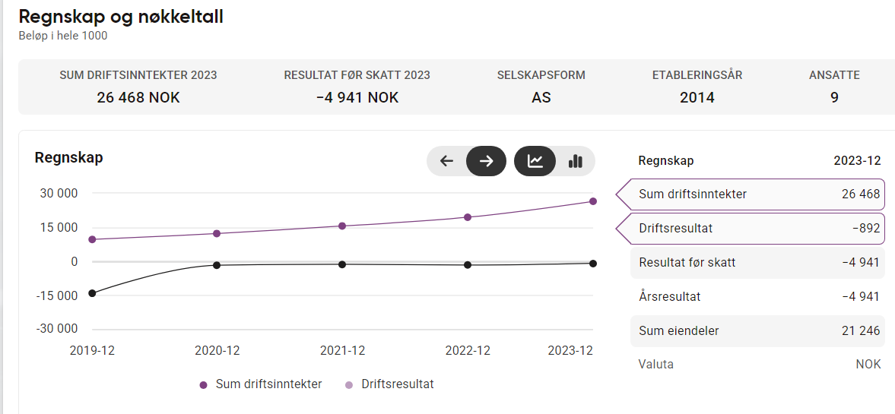Screen dimensions: 895x414
Task: Select the Årsresultat row
Action: click(757, 297)
